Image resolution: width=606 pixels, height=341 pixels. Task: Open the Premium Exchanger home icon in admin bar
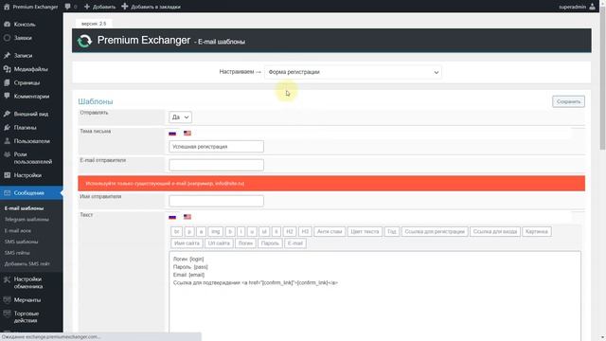(x=7, y=7)
